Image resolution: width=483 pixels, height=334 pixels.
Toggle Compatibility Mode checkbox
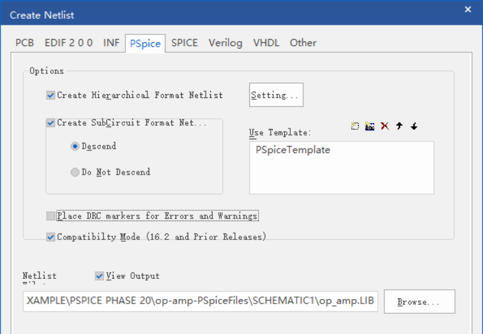[x=51, y=237]
